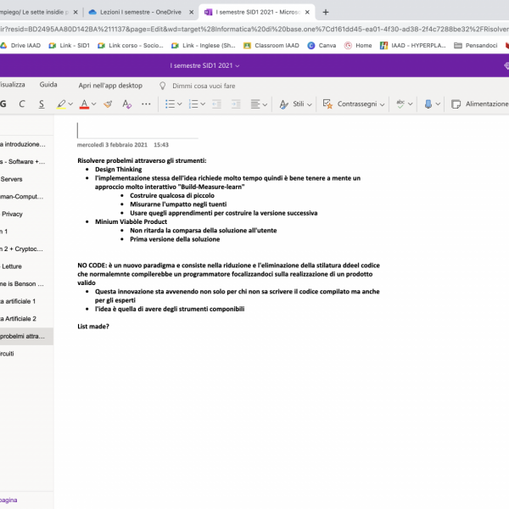The image size is (509, 509).
Task: Click the Dimmi cosa vuoi fare field
Action: pyautogui.click(x=204, y=86)
